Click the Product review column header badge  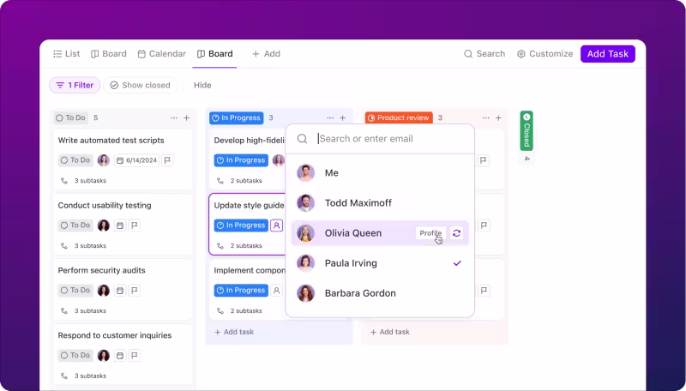[x=399, y=117]
